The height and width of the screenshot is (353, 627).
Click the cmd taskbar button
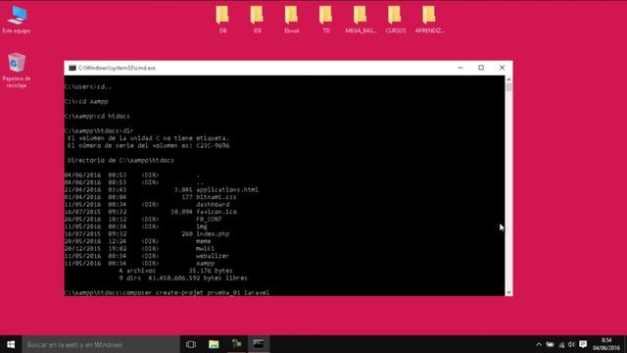click(x=259, y=344)
